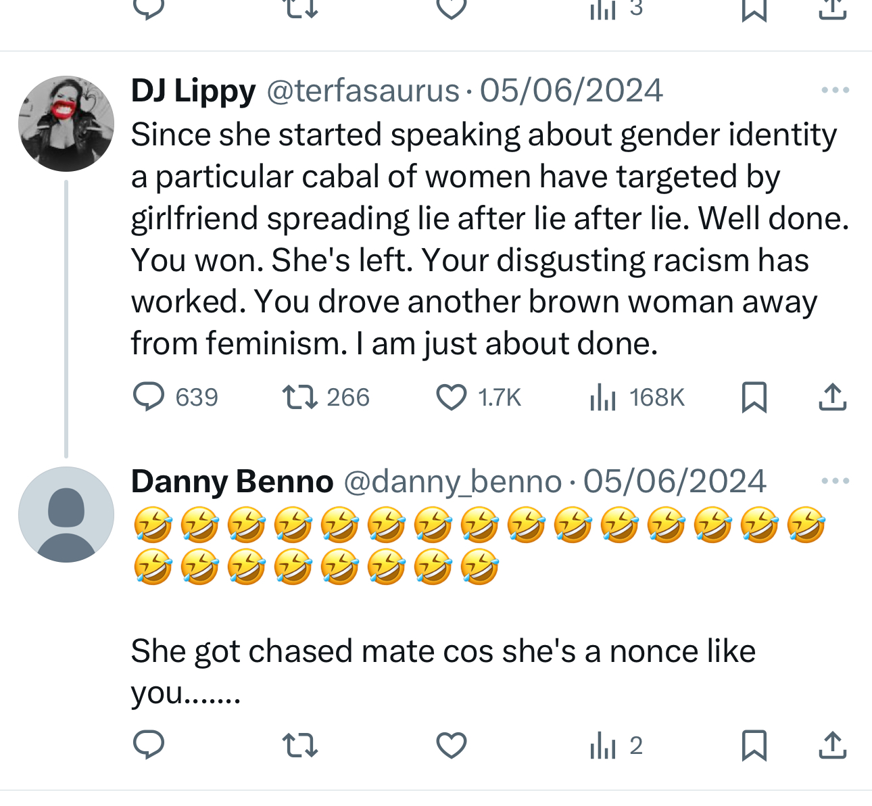Open DJ Lippy's tweet date 05/06/2024
This screenshot has height=806, width=872.
tap(571, 91)
